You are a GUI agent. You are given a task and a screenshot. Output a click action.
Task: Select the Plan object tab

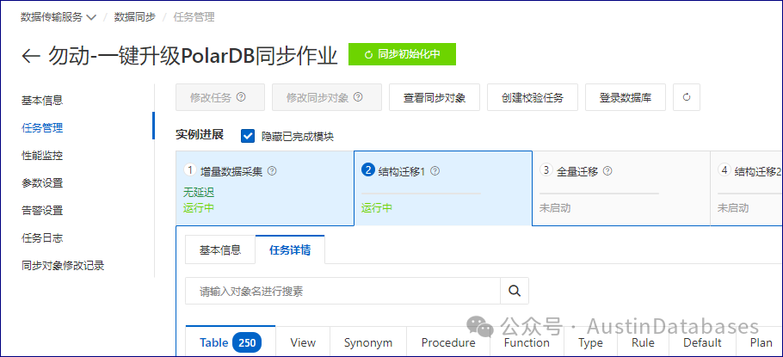tap(761, 342)
